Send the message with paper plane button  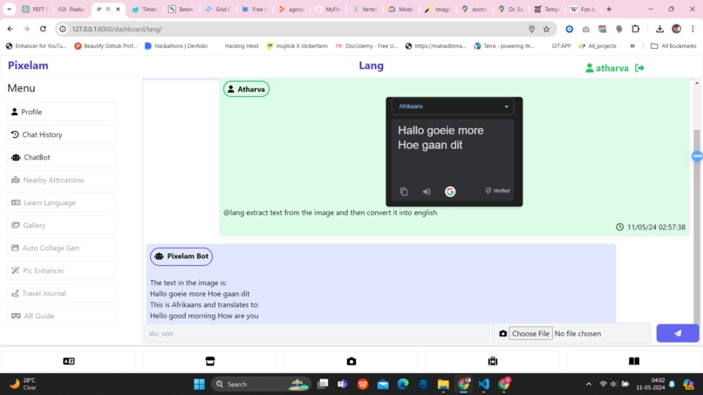coord(678,333)
